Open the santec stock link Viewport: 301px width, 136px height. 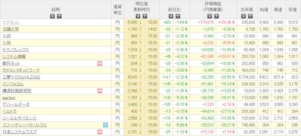9,98
